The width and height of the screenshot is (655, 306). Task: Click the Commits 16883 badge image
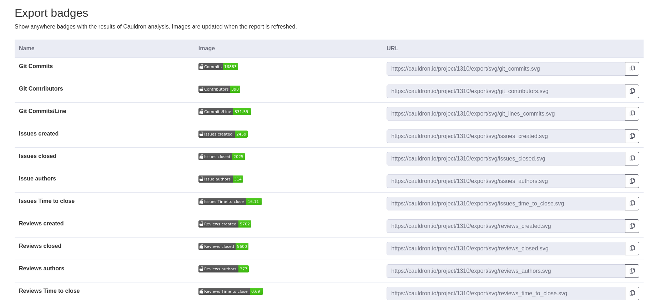[218, 67]
